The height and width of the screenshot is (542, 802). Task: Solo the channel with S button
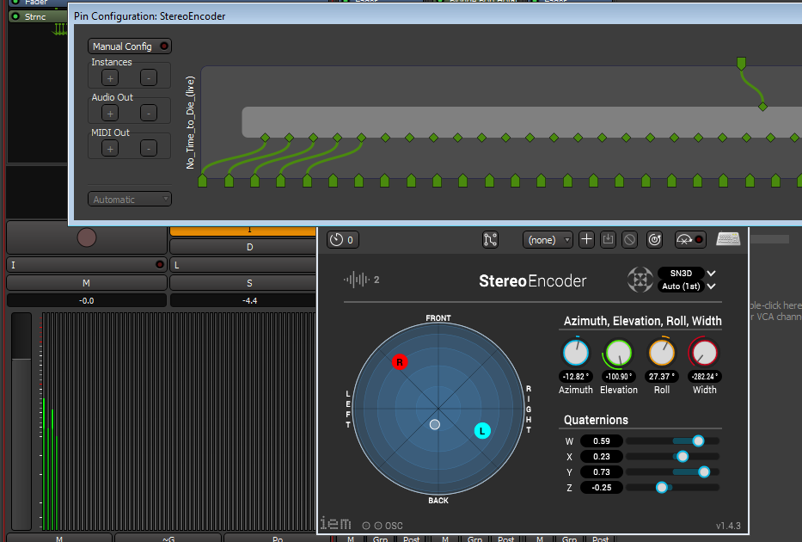tap(249, 283)
